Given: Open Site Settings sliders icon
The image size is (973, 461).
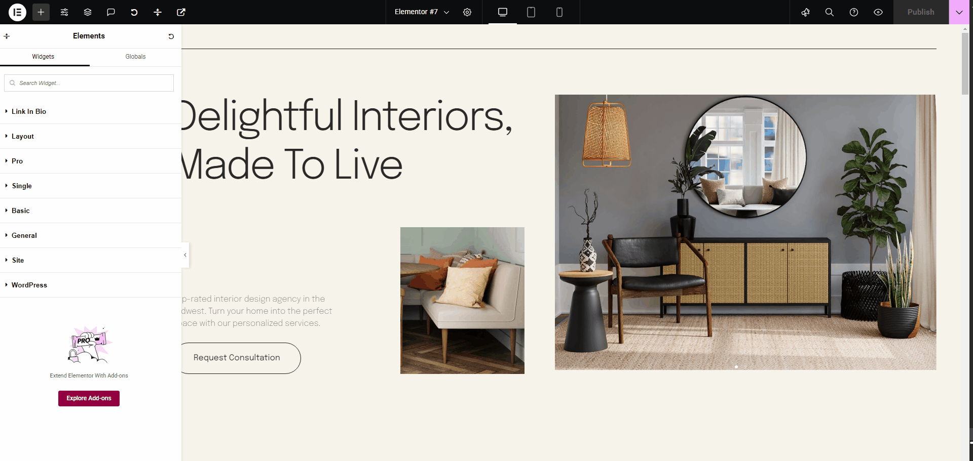Looking at the screenshot, I should (x=64, y=12).
